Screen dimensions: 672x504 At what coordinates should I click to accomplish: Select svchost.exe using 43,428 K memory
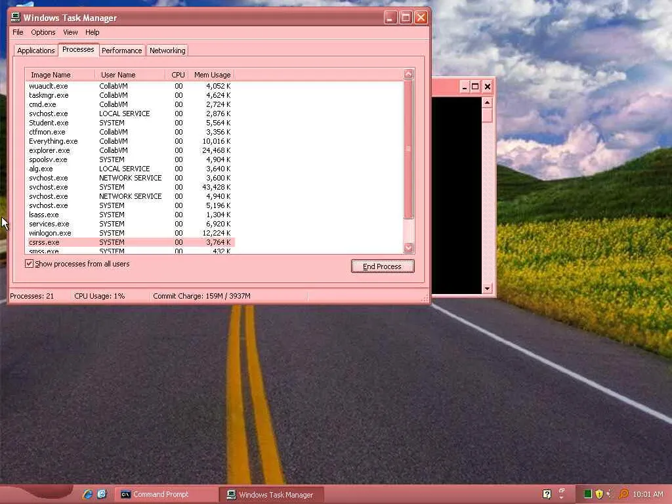coord(130,187)
